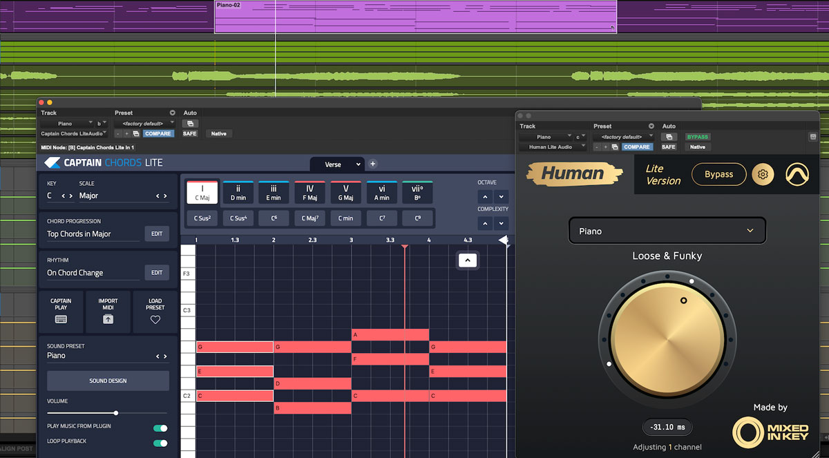Open Load Preset heart icon
The height and width of the screenshot is (458, 829).
point(155,320)
